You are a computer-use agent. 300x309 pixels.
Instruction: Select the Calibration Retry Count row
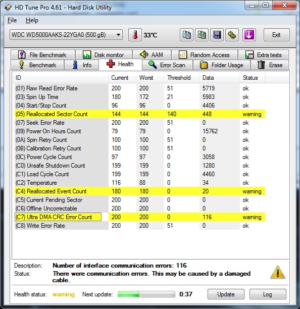coord(140,148)
